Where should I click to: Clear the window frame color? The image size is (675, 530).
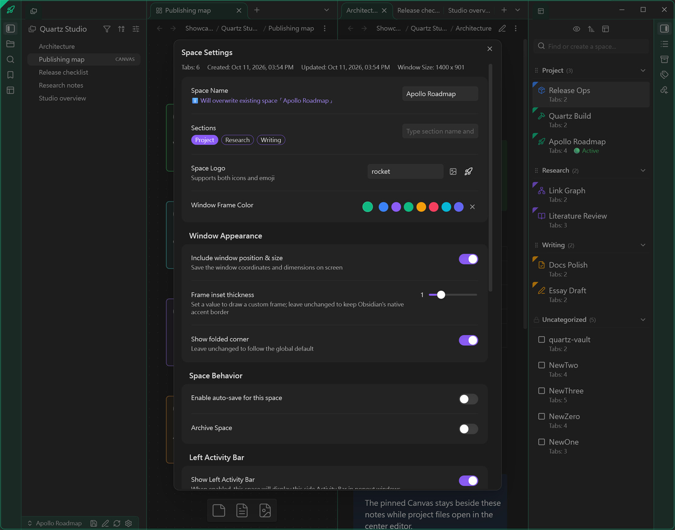pyautogui.click(x=472, y=207)
